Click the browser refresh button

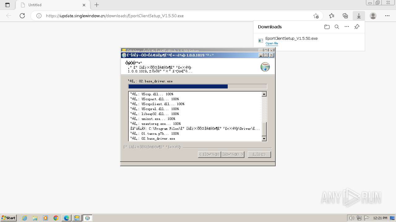[x=22, y=16]
